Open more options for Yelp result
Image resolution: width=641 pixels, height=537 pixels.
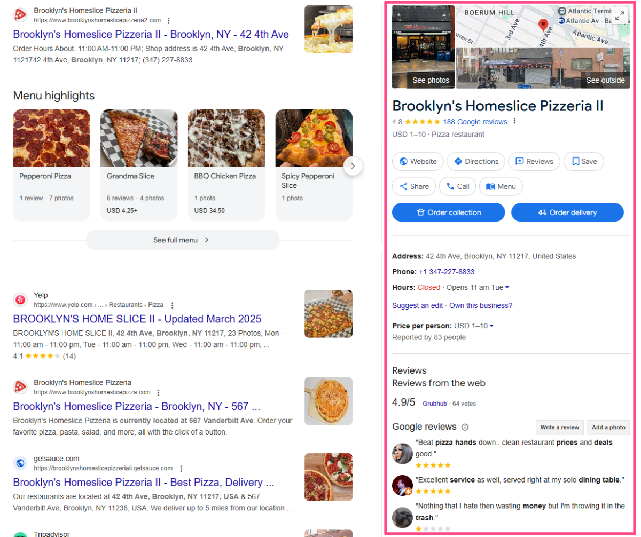point(172,305)
